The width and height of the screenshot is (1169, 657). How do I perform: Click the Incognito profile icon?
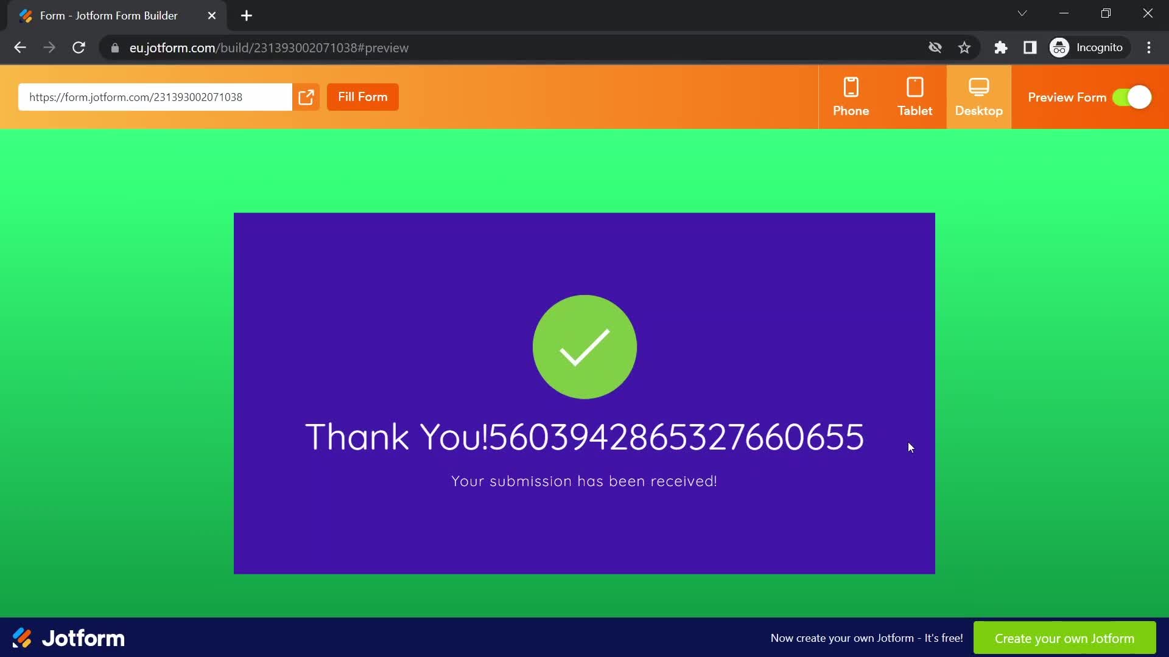(x=1060, y=47)
